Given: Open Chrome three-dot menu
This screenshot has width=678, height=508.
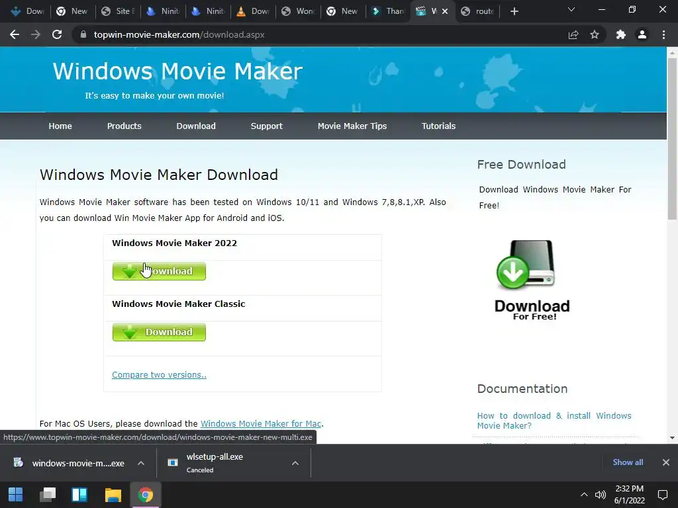Looking at the screenshot, I should 663,34.
